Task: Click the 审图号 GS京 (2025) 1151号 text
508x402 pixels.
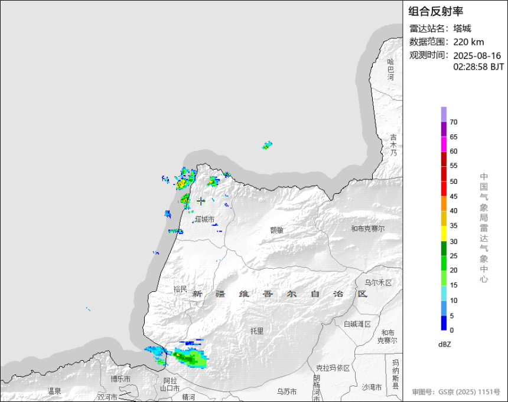Action: [456, 392]
